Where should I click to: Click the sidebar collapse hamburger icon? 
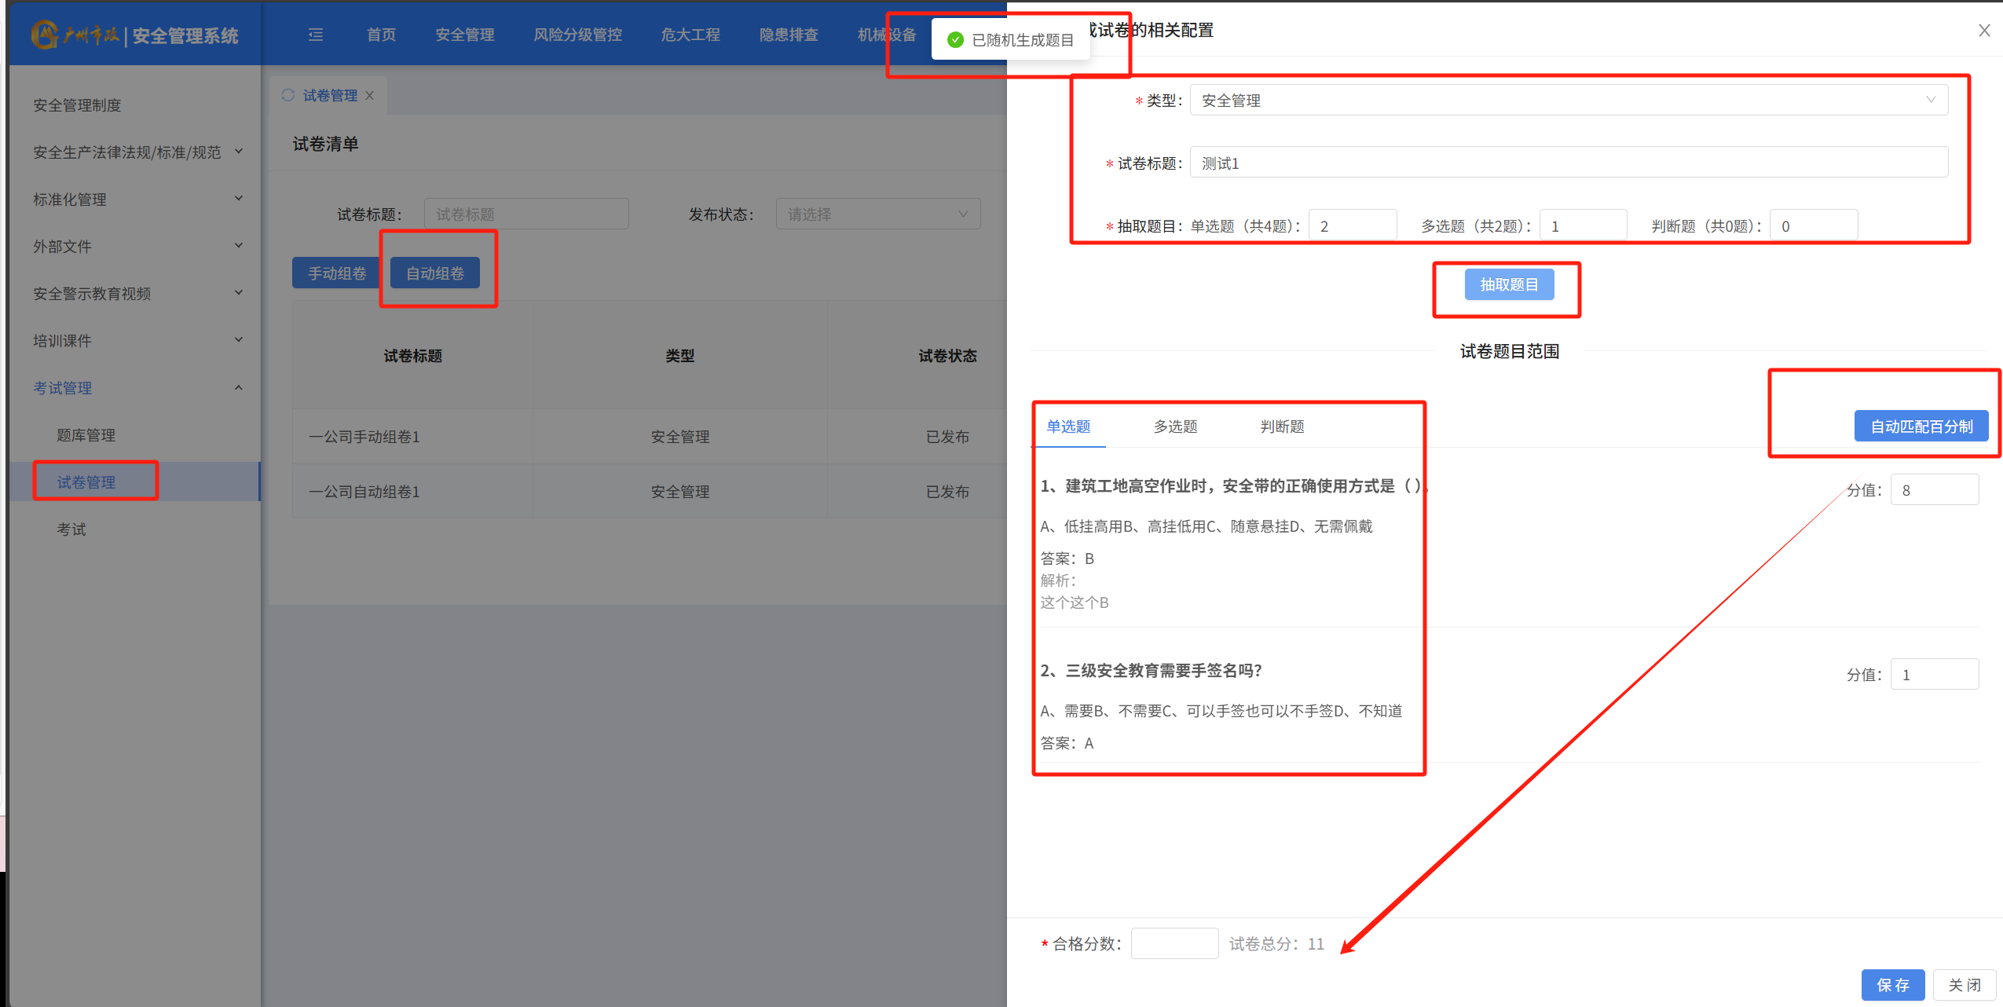[x=316, y=35]
